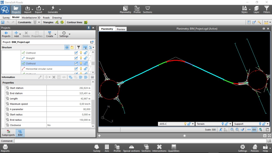The image size is (272, 153).
Task: Uncheck the Straight element checkbox
Action: (76, 58)
